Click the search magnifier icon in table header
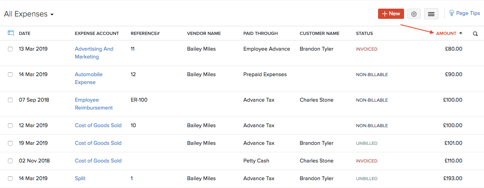 coord(475,34)
